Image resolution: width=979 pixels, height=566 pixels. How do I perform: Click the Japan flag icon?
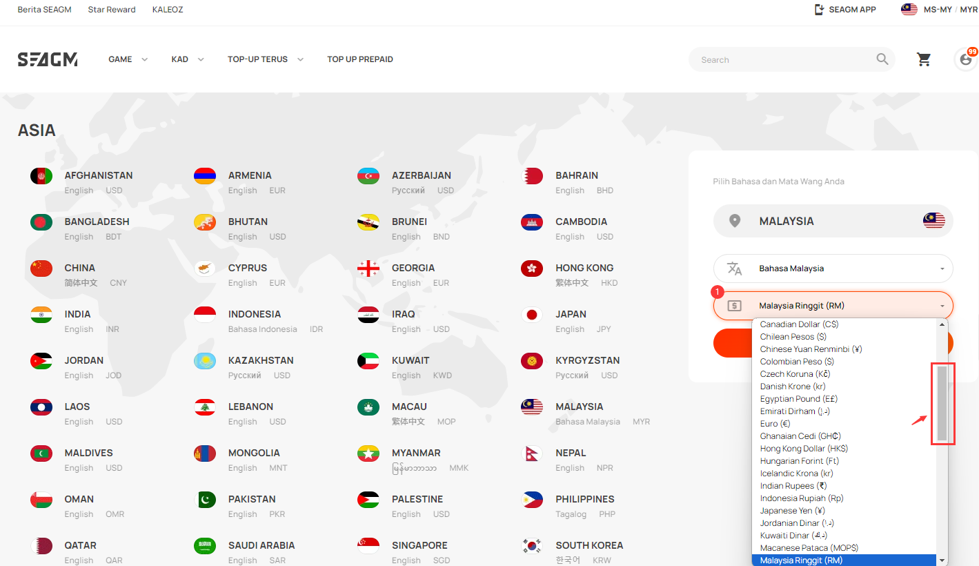click(x=532, y=315)
